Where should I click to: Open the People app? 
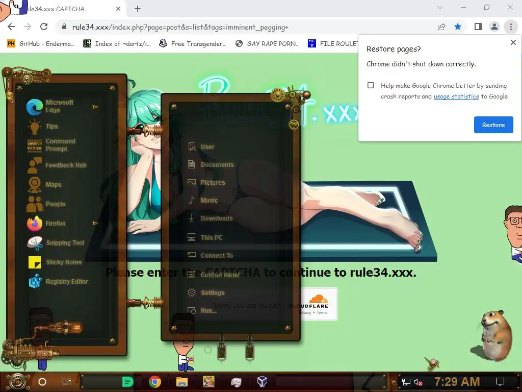coord(46,204)
